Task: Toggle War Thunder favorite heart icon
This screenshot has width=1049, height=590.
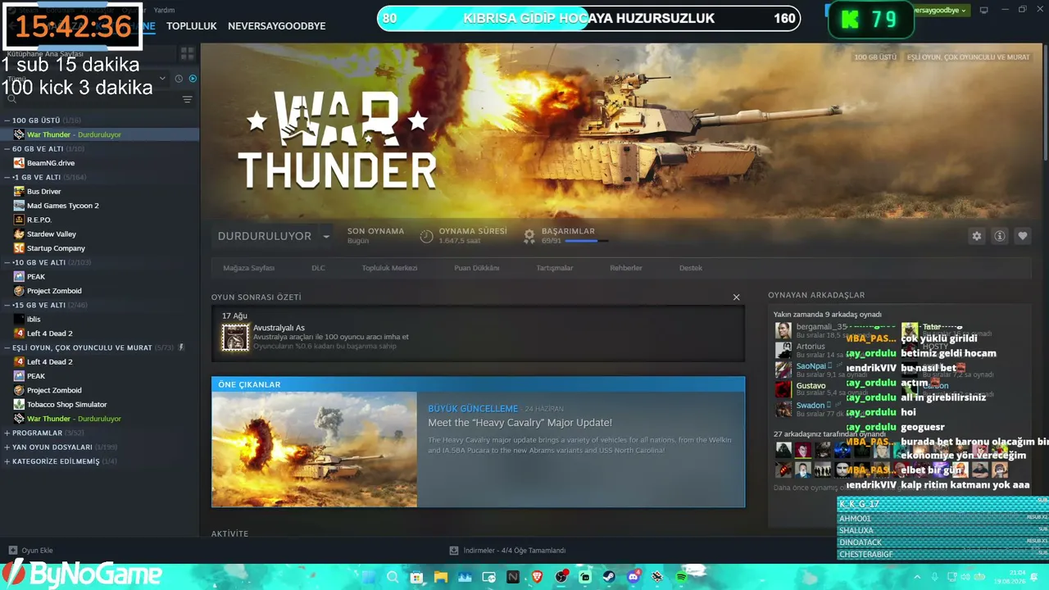Action: tap(1023, 236)
